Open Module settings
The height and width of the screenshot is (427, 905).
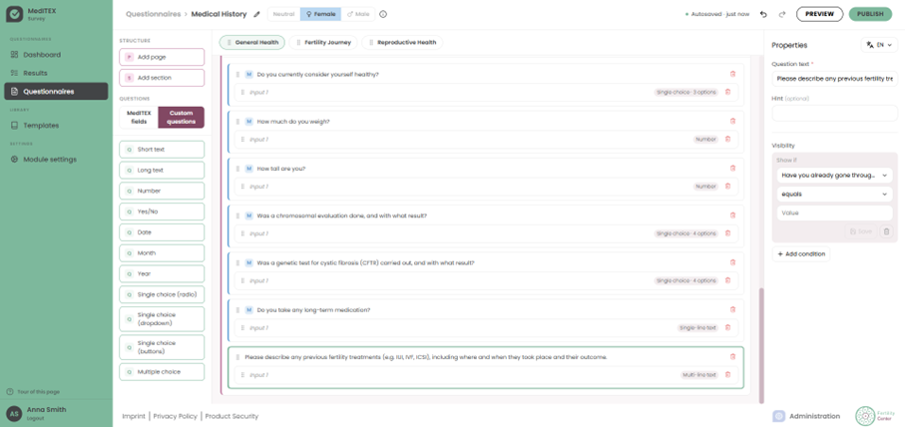56,160
